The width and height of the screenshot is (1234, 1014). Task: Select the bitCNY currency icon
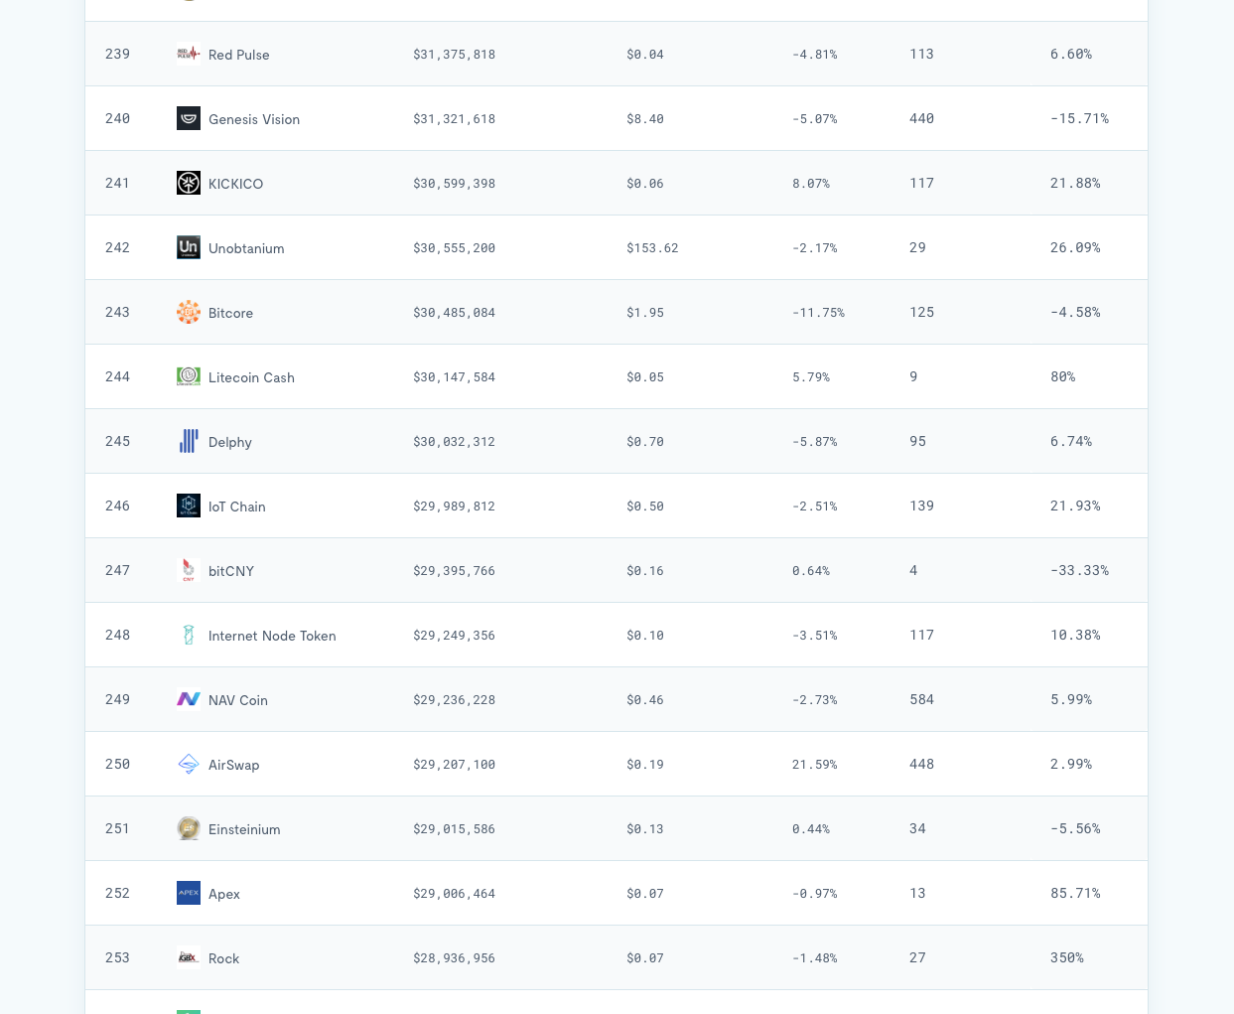tap(189, 570)
